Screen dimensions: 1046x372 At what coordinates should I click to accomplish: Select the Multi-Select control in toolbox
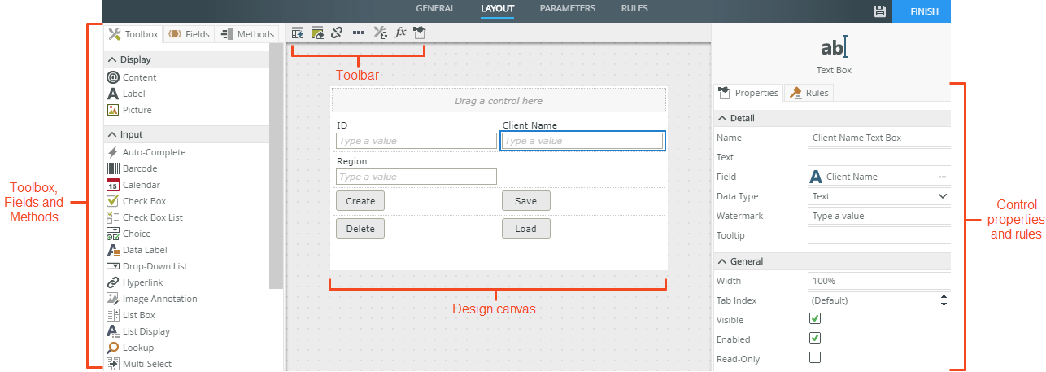pyautogui.click(x=139, y=364)
